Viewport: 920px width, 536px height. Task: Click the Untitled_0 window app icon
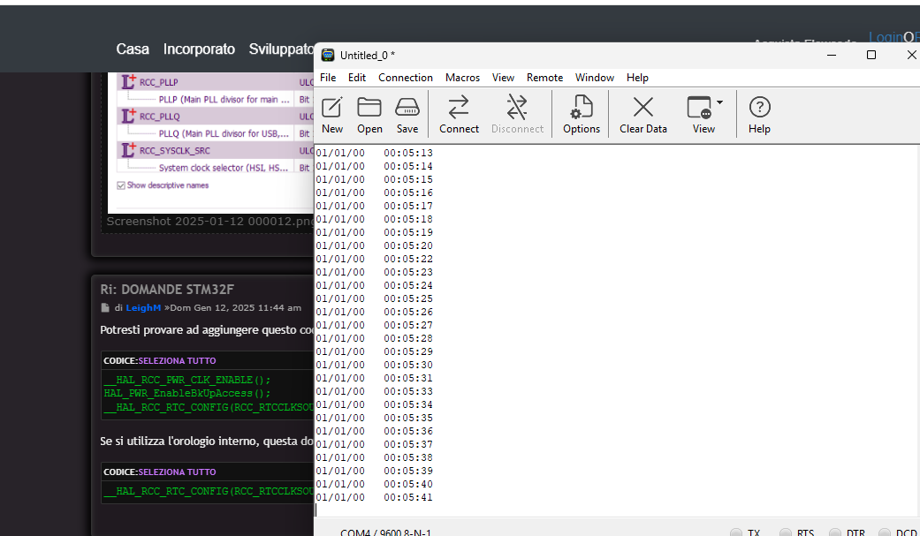click(x=328, y=55)
